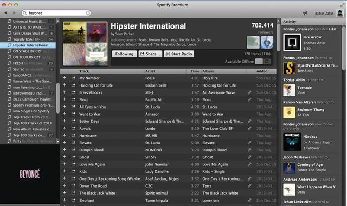Add My Number track with plus icon

pos(65,78)
